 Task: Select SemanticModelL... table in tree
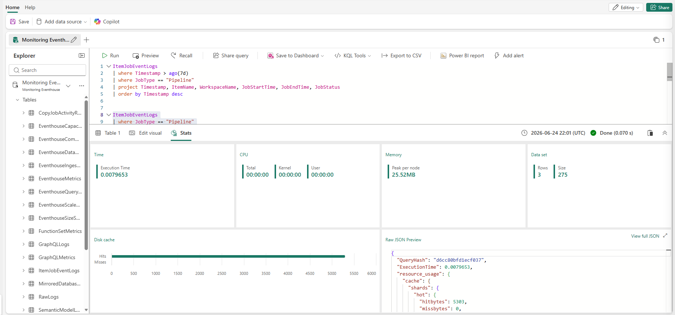(59, 310)
